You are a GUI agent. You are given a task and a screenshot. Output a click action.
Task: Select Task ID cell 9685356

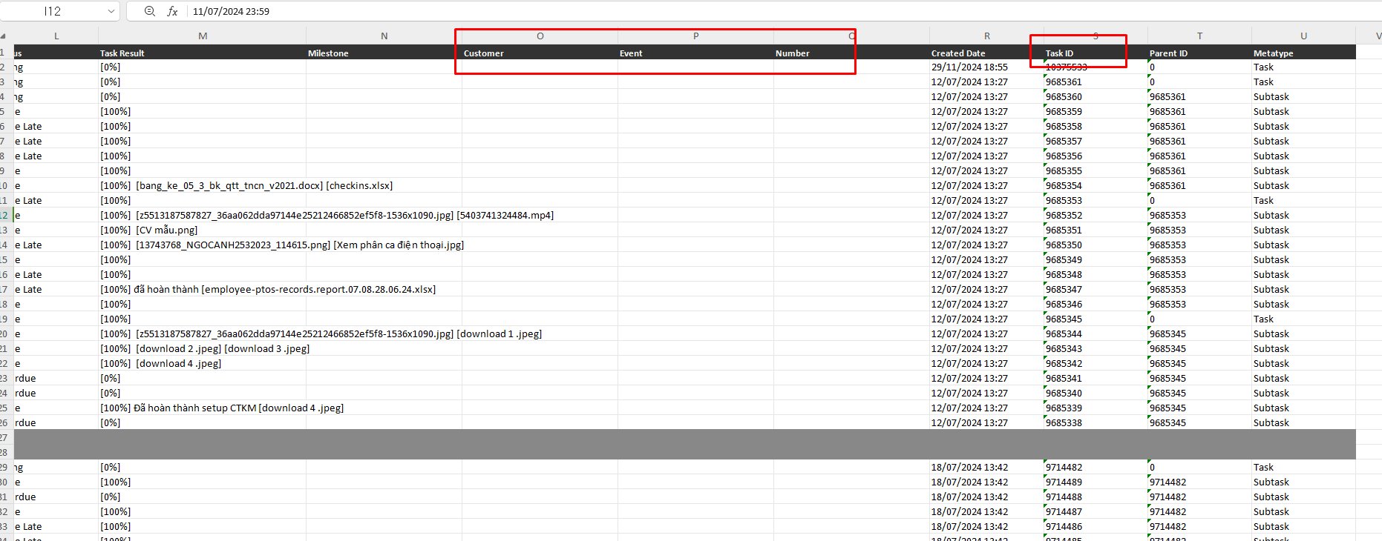pos(1096,156)
